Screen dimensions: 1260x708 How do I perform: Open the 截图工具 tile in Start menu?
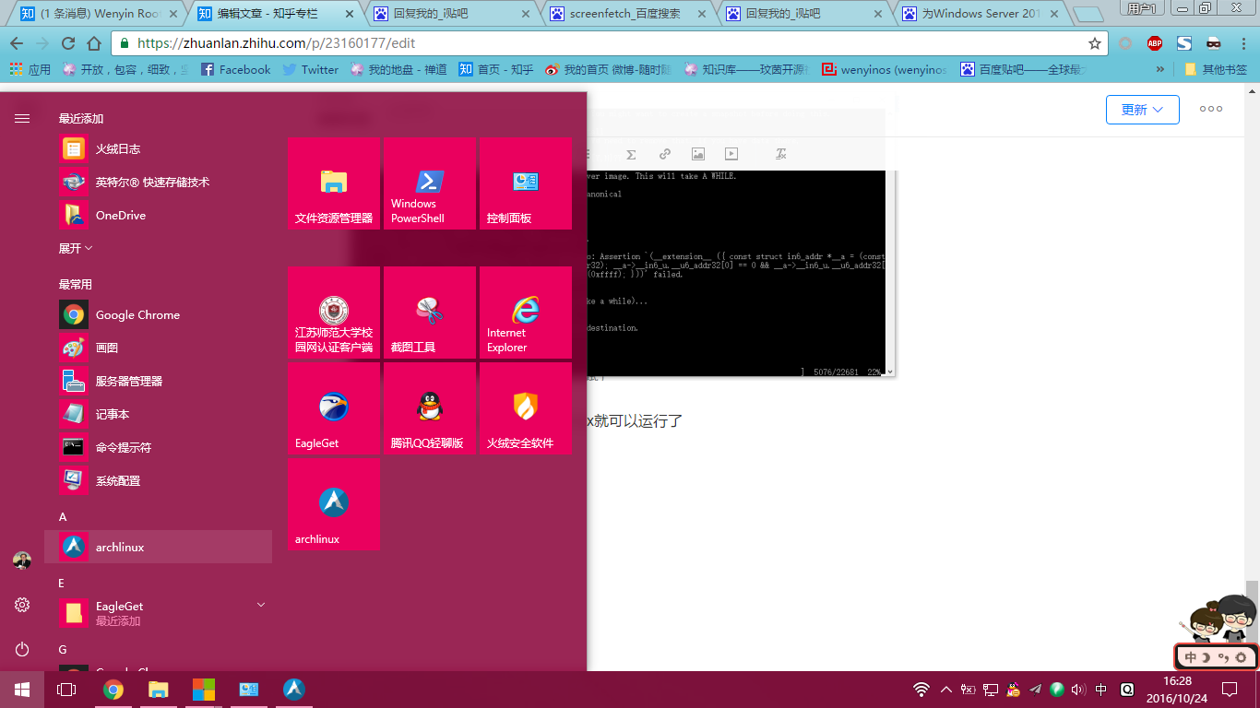coord(430,312)
